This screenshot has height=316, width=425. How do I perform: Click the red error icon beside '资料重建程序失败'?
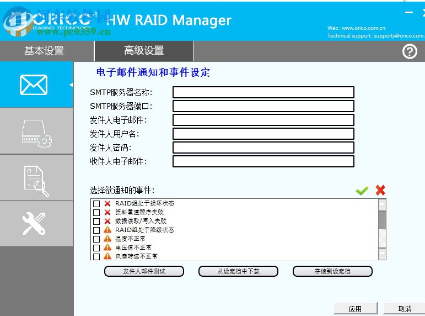point(107,213)
